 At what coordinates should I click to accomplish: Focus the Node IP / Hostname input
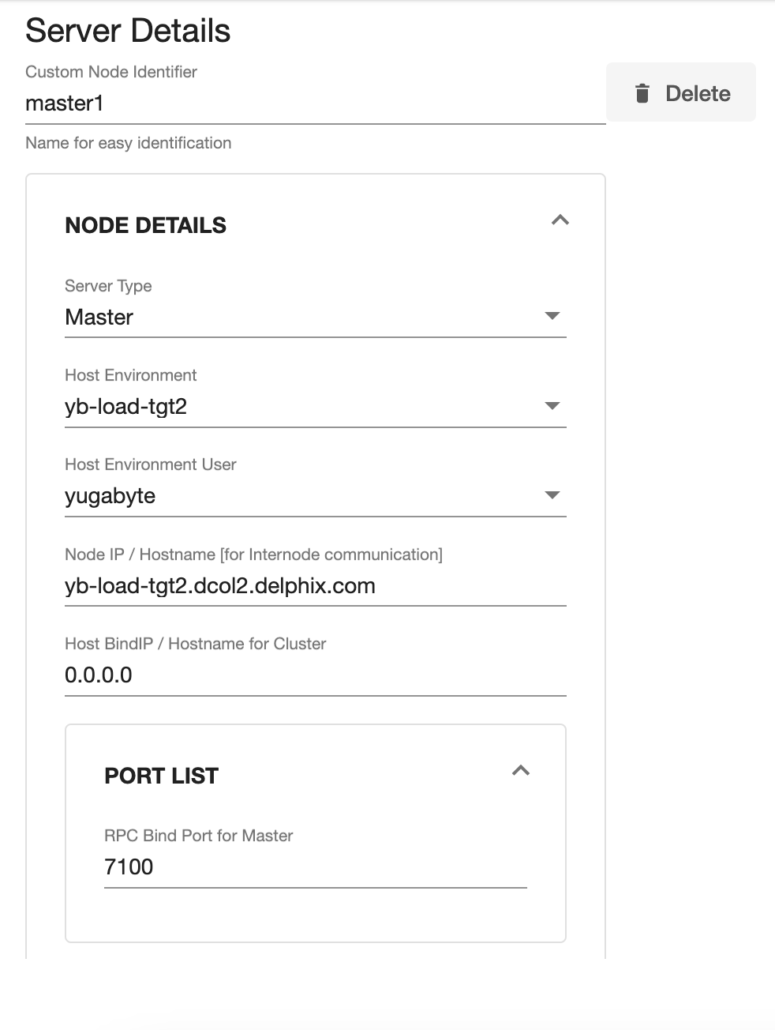click(314, 586)
